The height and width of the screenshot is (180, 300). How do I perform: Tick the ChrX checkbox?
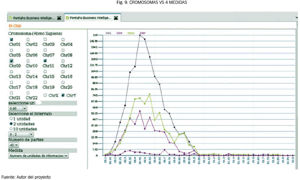(45, 95)
